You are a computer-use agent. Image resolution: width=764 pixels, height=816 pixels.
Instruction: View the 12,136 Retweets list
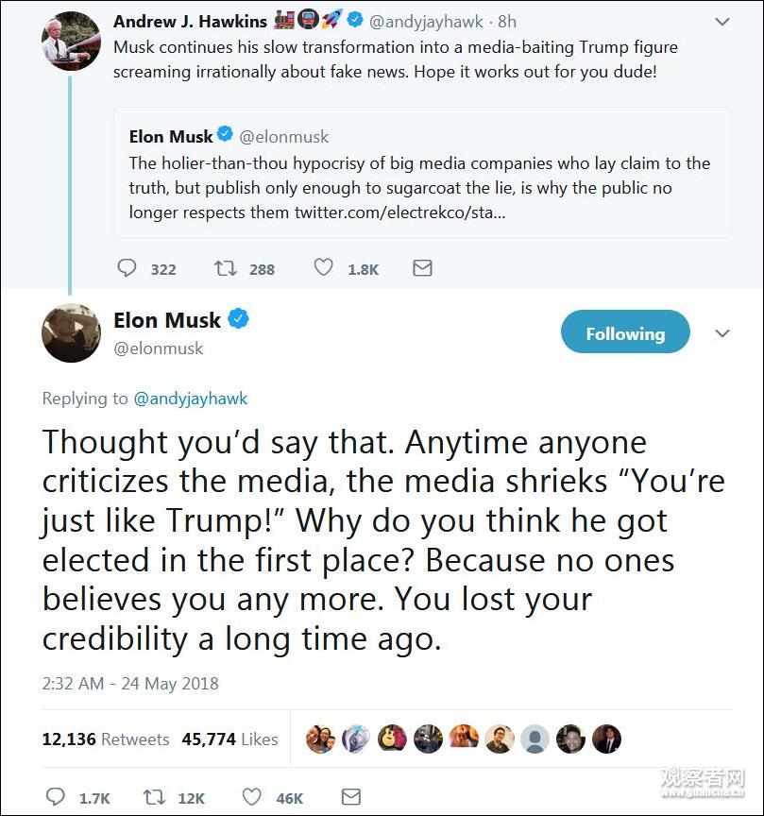point(106,739)
